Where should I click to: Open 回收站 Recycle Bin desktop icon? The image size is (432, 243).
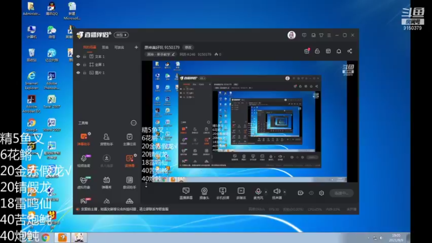(x=31, y=55)
